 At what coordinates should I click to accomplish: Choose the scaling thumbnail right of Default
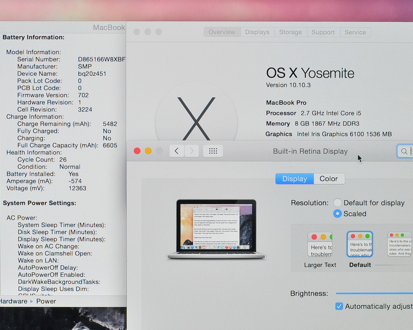click(x=399, y=244)
